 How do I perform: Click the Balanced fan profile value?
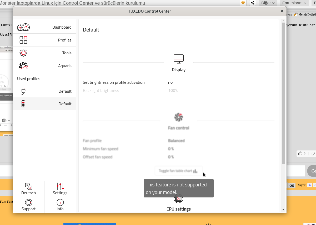tap(176, 140)
